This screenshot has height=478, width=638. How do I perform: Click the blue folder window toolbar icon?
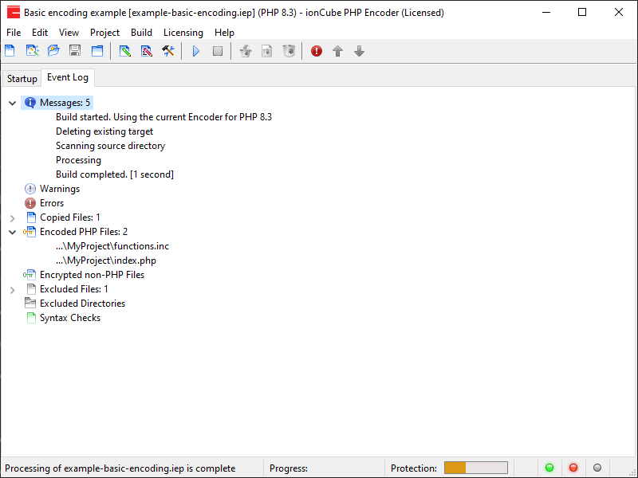click(x=96, y=51)
